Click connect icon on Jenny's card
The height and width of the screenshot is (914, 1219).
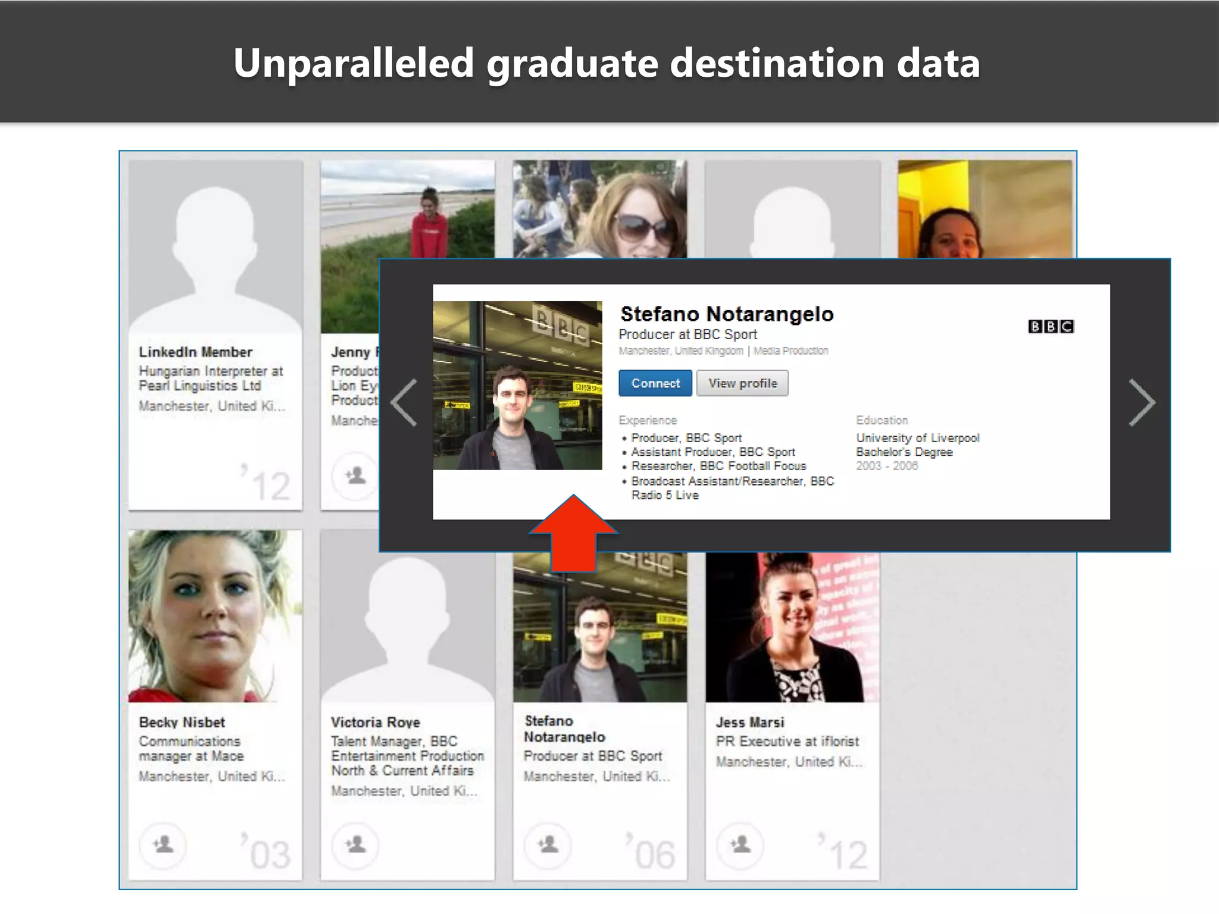[355, 475]
